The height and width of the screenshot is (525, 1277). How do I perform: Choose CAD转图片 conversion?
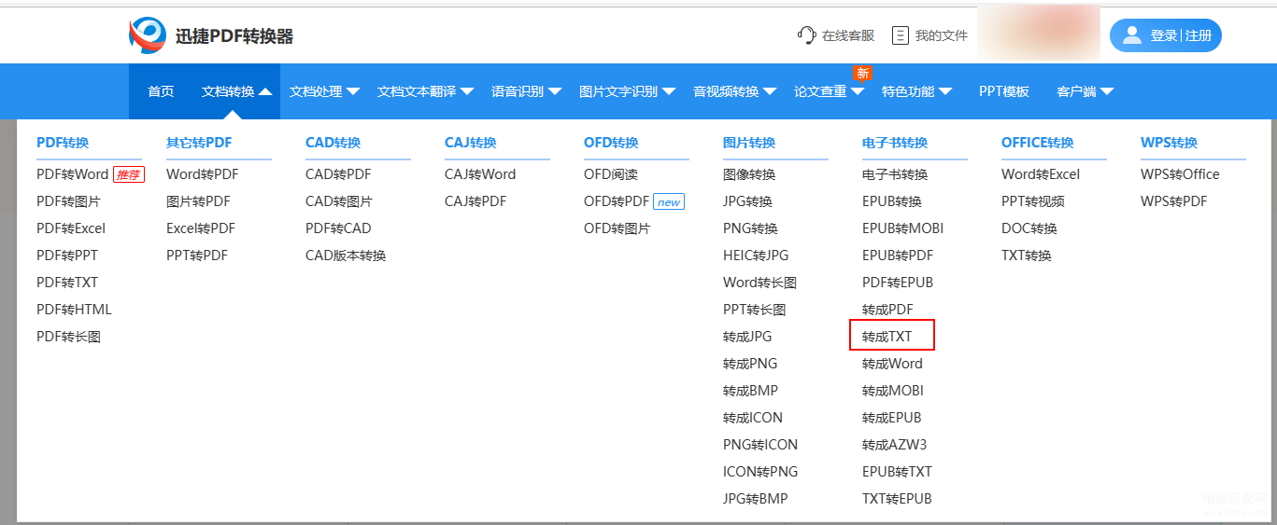[x=339, y=201]
